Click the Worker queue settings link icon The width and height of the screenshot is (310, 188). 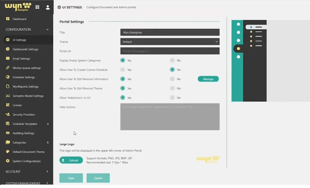8,68
